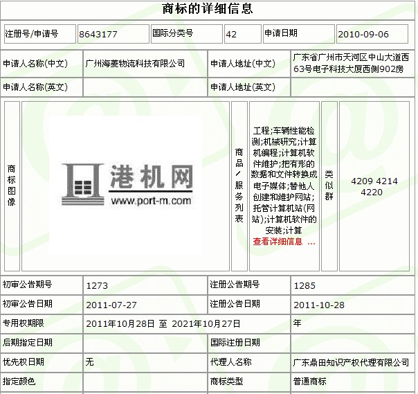Image resolution: width=418 pixels, height=394 pixels.
Task: Click trademark type value 普通商标
Action: 310,382
